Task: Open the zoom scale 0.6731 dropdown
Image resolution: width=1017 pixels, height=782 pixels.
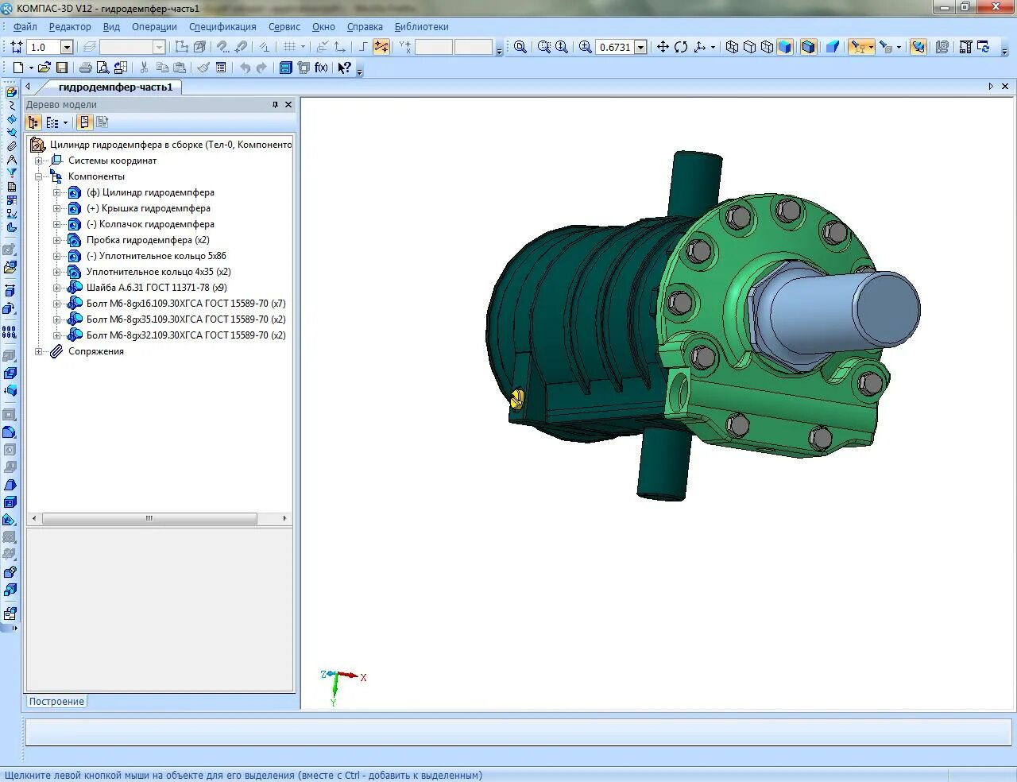Action: pos(640,47)
